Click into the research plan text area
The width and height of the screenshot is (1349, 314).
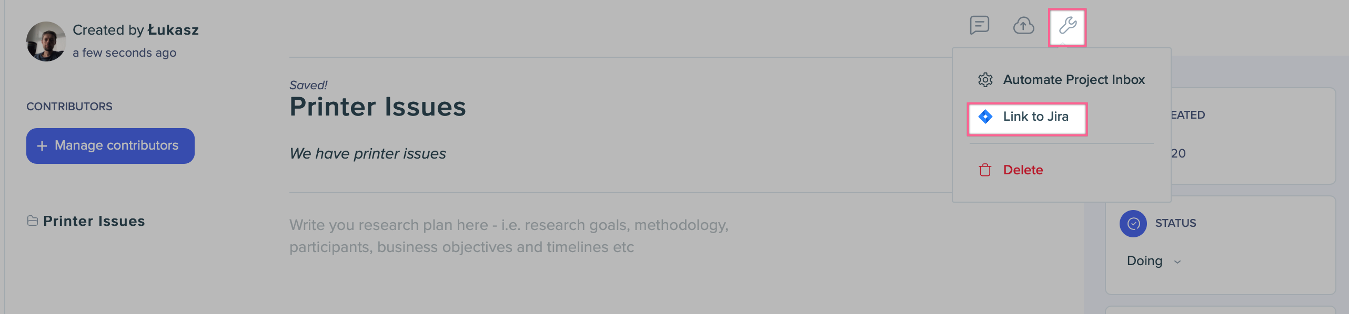[x=509, y=236]
